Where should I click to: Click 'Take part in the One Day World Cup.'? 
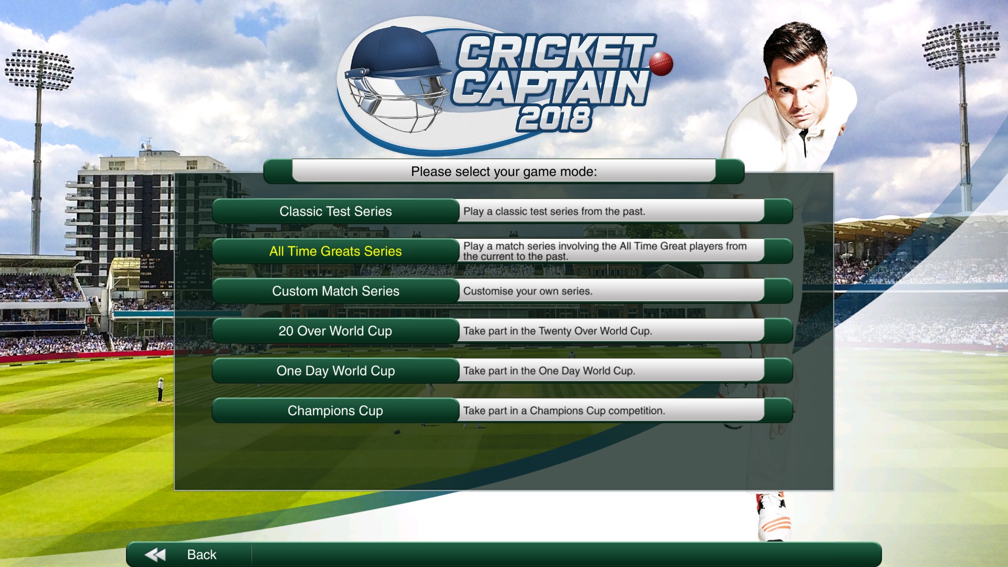pos(549,371)
